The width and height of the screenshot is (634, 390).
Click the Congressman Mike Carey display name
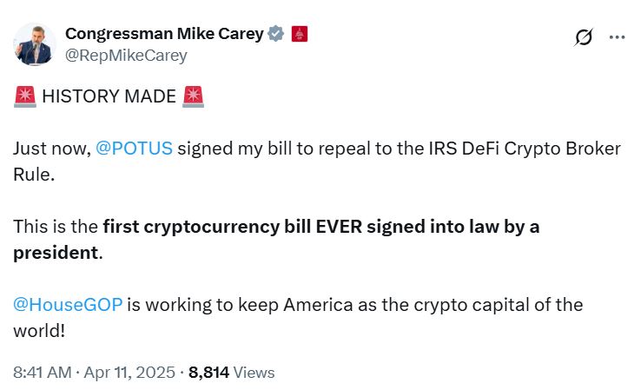(164, 34)
